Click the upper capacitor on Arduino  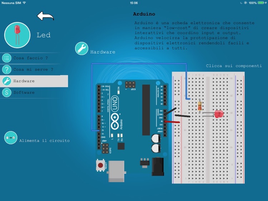[156, 138]
